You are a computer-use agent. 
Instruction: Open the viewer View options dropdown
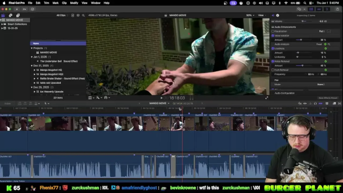[x=262, y=15]
